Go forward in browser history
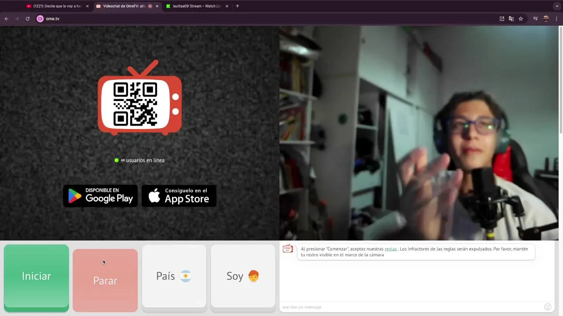This screenshot has width=563, height=316. tap(17, 19)
